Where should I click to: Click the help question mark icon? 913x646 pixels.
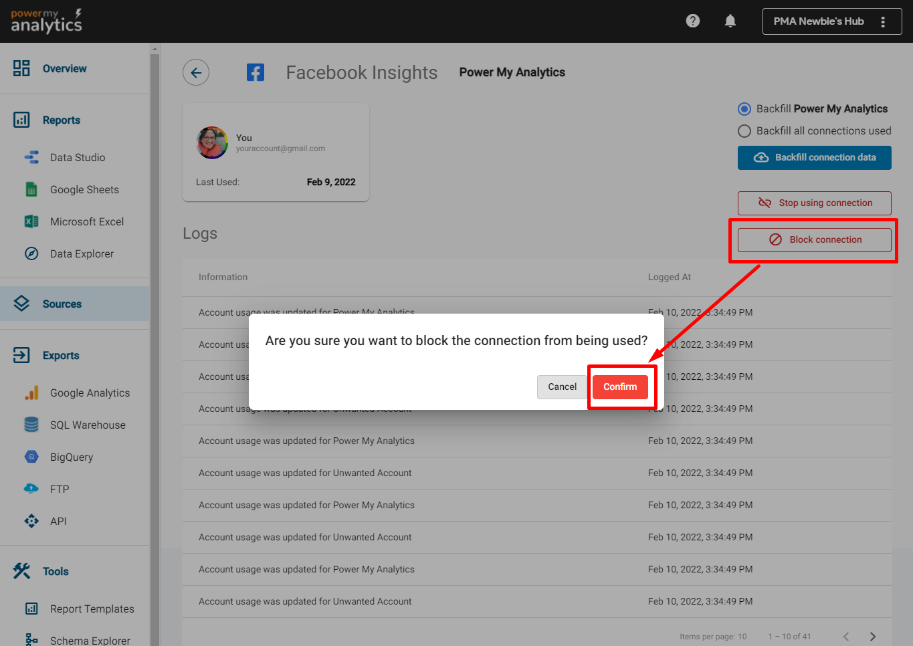(x=693, y=21)
